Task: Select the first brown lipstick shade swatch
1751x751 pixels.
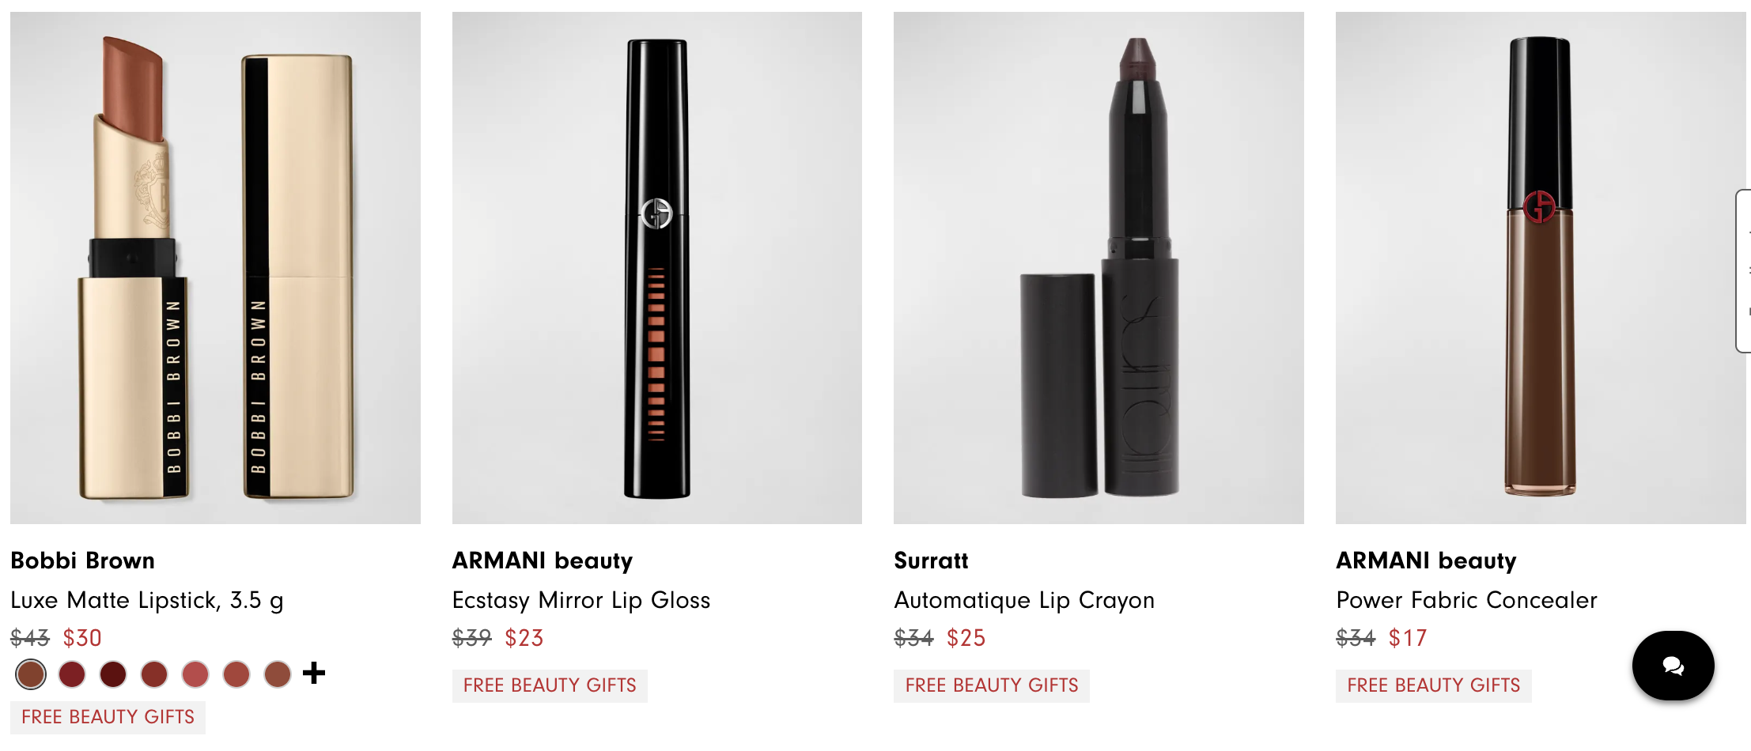Action: 31,674
